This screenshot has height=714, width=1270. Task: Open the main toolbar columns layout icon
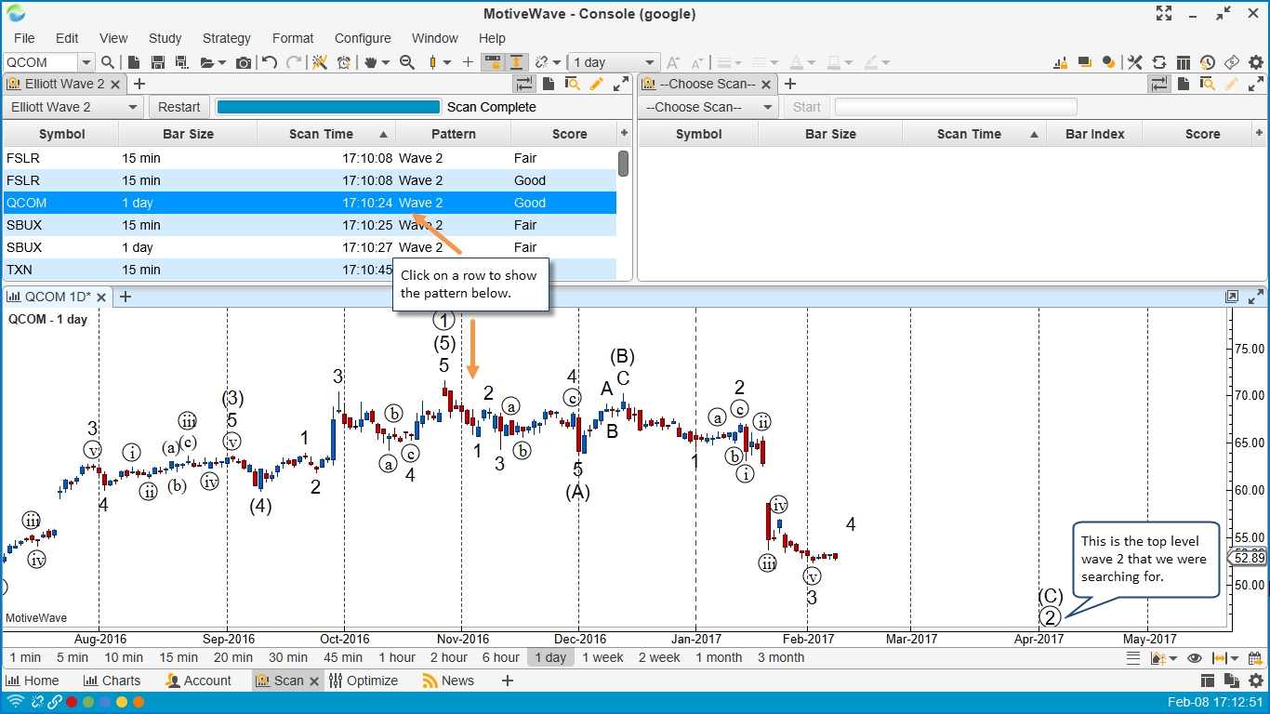pyautogui.click(x=1183, y=62)
